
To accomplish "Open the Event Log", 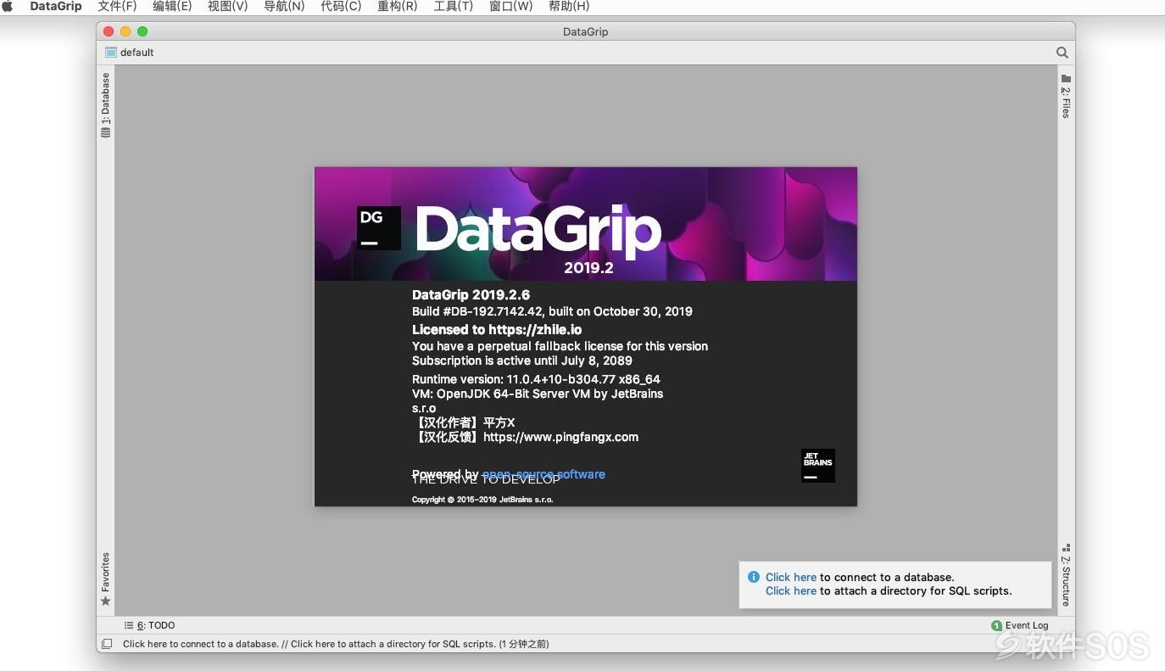I will (1020, 625).
